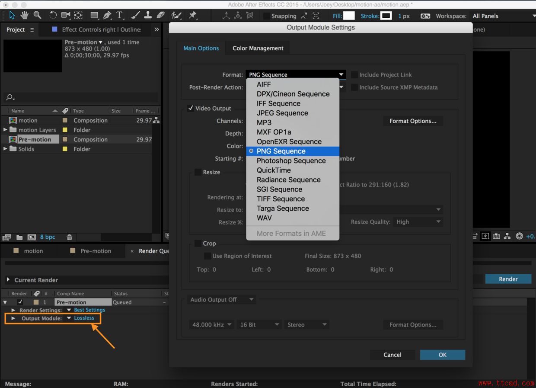Select the Puppet Pin tool
Screen dimensions: 536x388
click(193, 15)
